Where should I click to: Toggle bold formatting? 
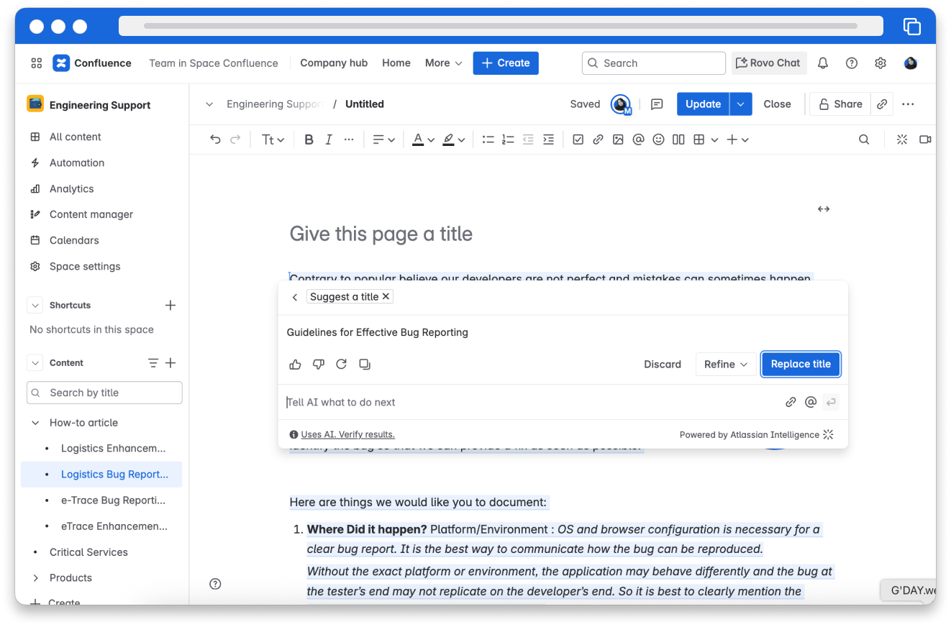coord(309,140)
